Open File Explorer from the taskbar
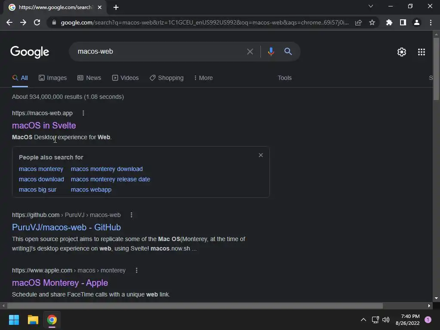The width and height of the screenshot is (440, 330). pos(33,320)
